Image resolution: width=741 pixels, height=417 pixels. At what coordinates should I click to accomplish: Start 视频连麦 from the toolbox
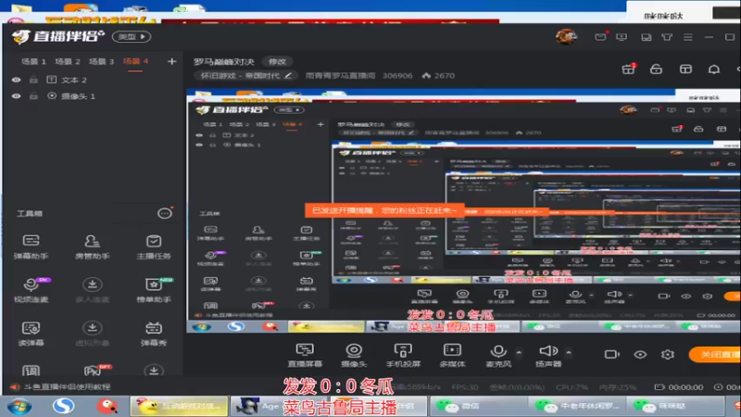pos(31,289)
